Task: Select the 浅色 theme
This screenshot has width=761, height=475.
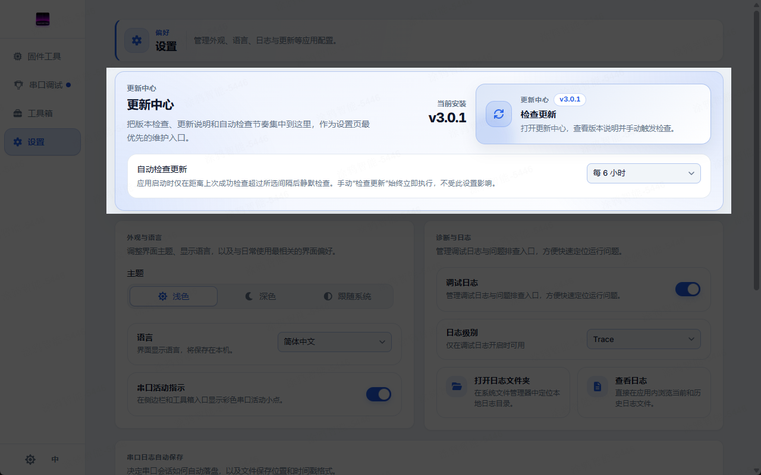Action: tap(174, 296)
